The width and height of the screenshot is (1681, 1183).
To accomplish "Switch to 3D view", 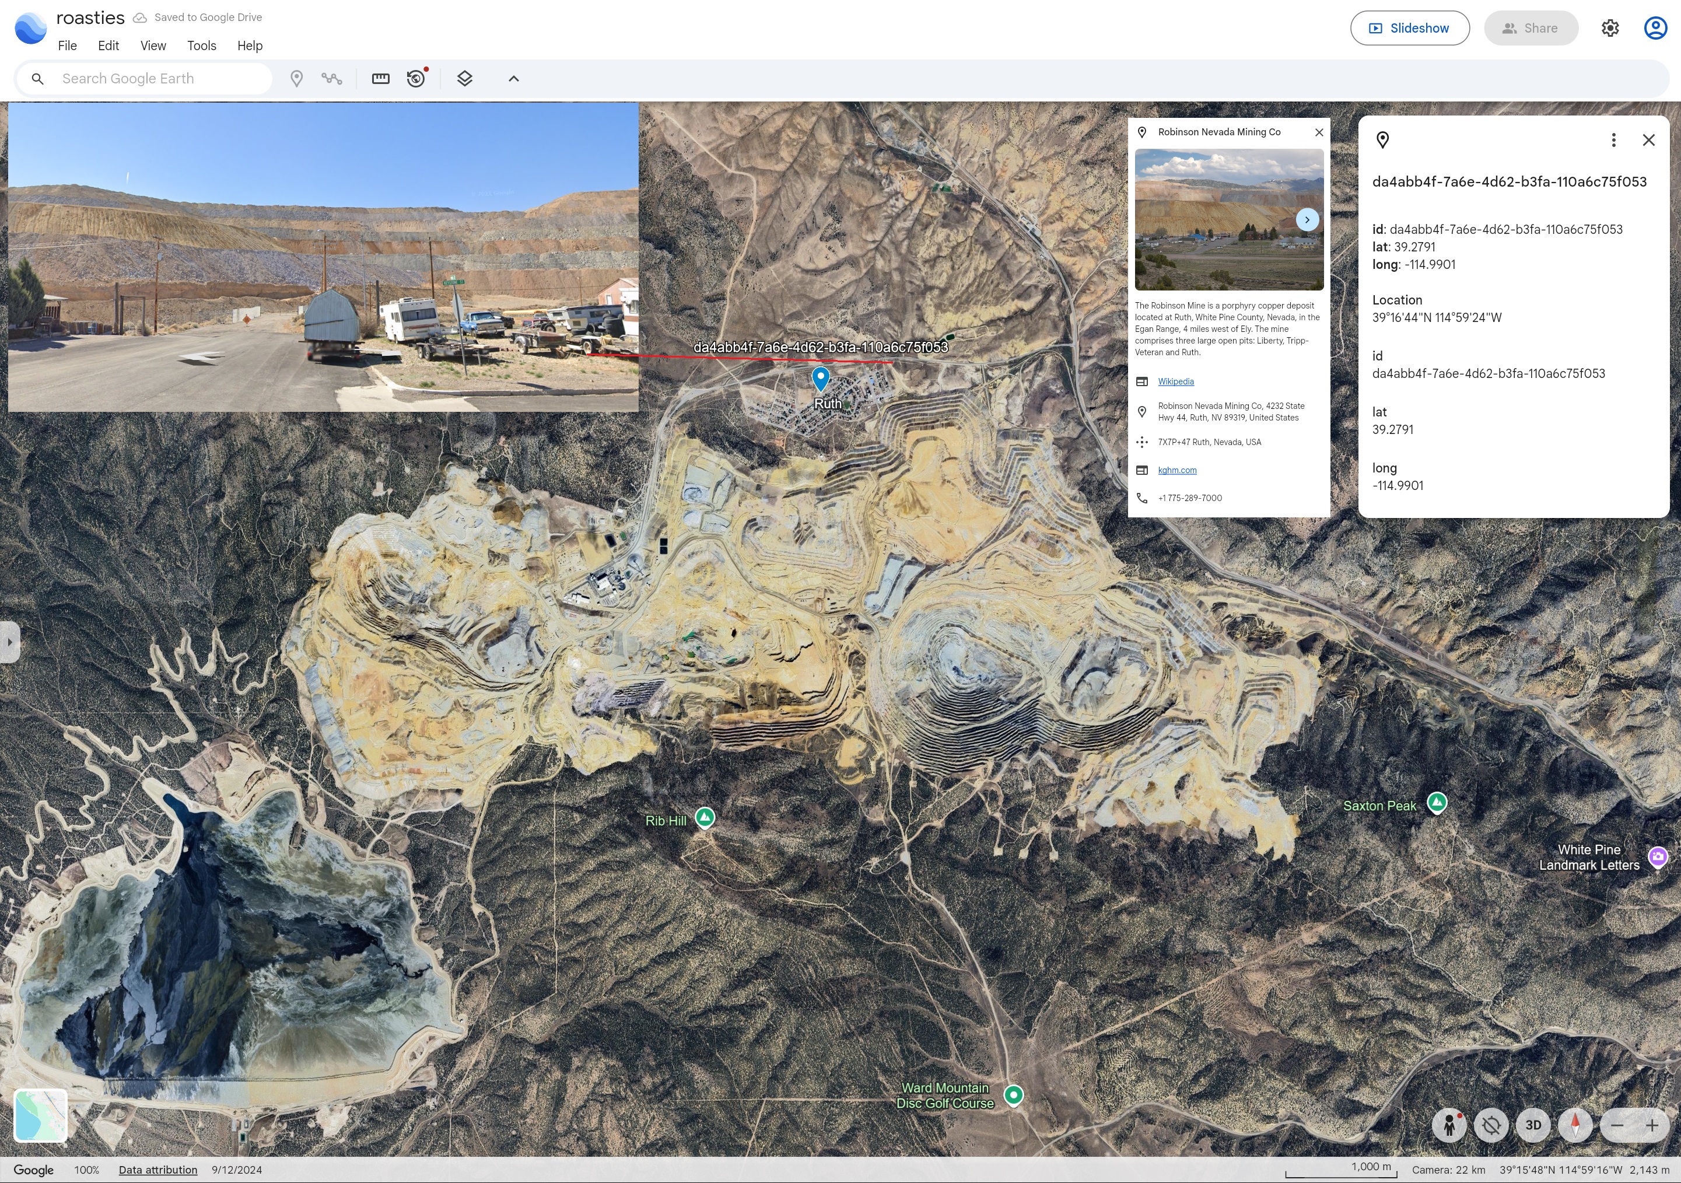I will pyautogui.click(x=1533, y=1125).
